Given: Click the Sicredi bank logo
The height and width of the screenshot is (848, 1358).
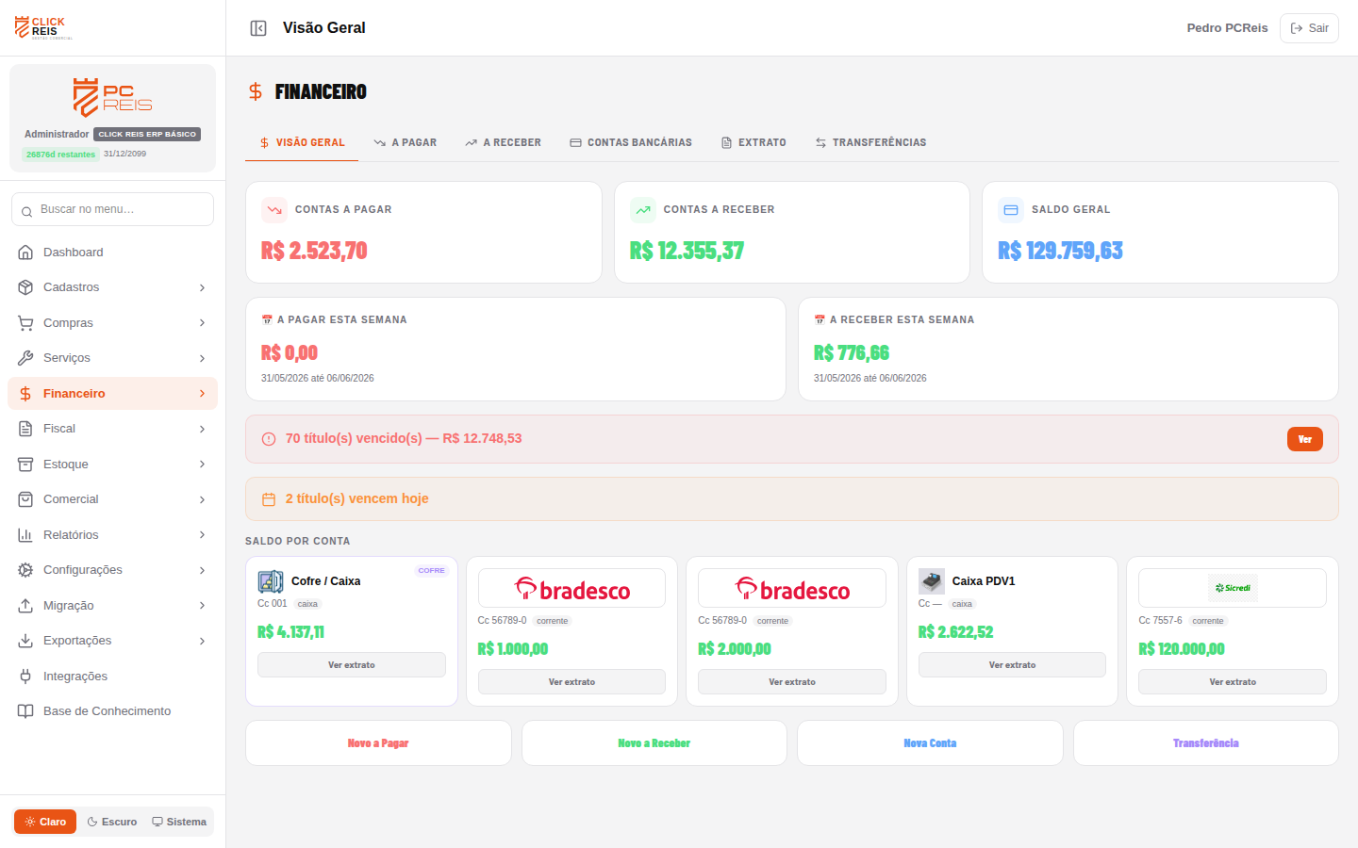Looking at the screenshot, I should tap(1233, 588).
